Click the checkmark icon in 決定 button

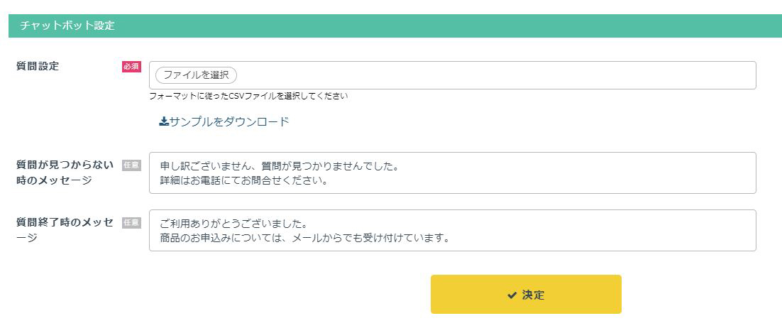tap(512, 295)
